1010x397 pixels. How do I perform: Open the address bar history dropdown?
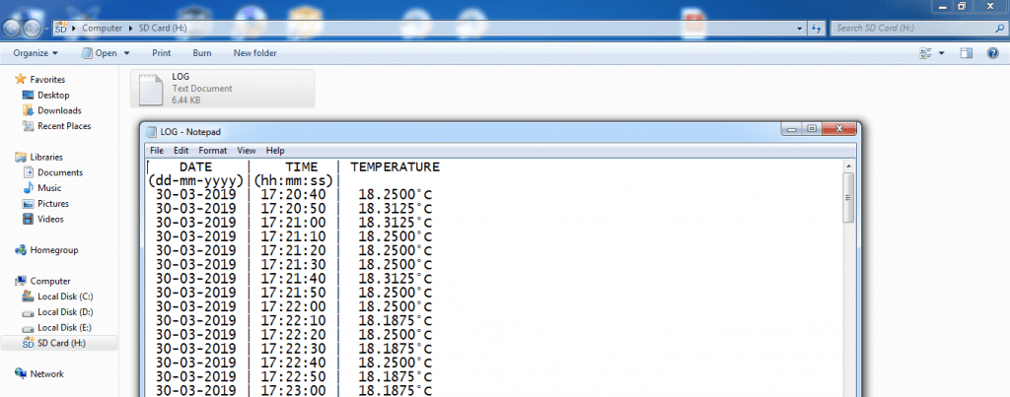(799, 29)
